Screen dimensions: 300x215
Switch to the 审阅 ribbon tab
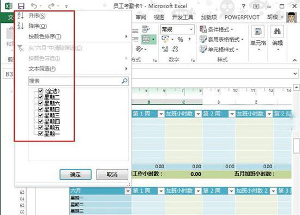[x=141, y=17]
